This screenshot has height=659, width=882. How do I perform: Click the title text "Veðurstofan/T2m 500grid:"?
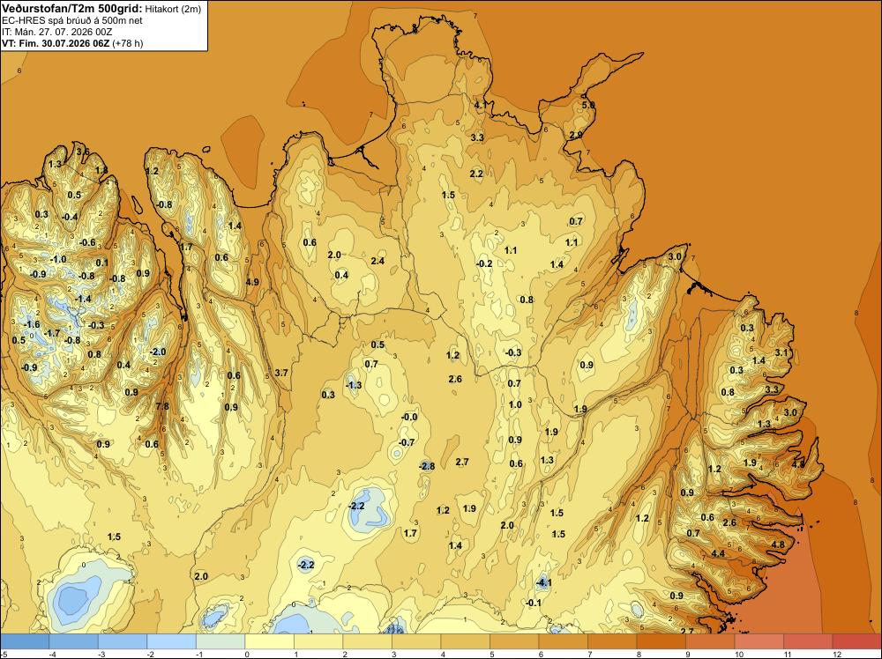72,9
